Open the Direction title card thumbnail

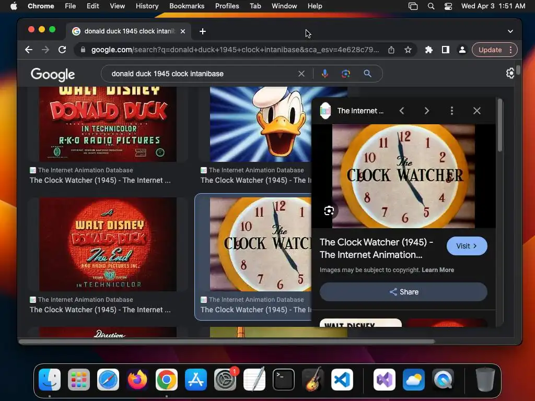click(108, 332)
